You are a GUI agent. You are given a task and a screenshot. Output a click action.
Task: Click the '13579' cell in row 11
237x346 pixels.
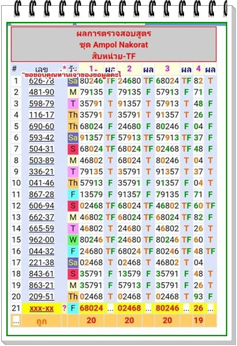point(91,194)
